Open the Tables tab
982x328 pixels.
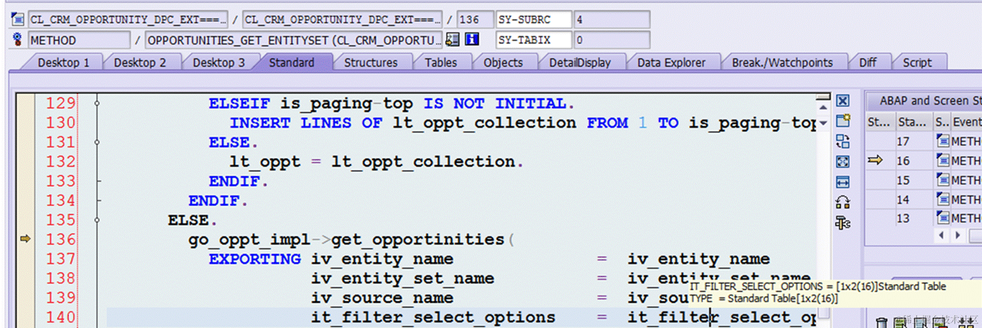pyautogui.click(x=441, y=63)
